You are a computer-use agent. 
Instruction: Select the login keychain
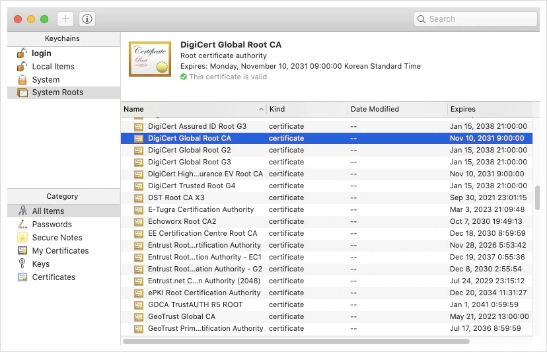click(x=64, y=53)
